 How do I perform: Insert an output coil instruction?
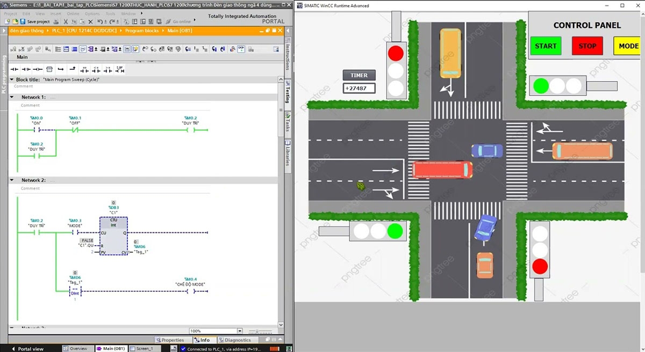click(x=38, y=70)
